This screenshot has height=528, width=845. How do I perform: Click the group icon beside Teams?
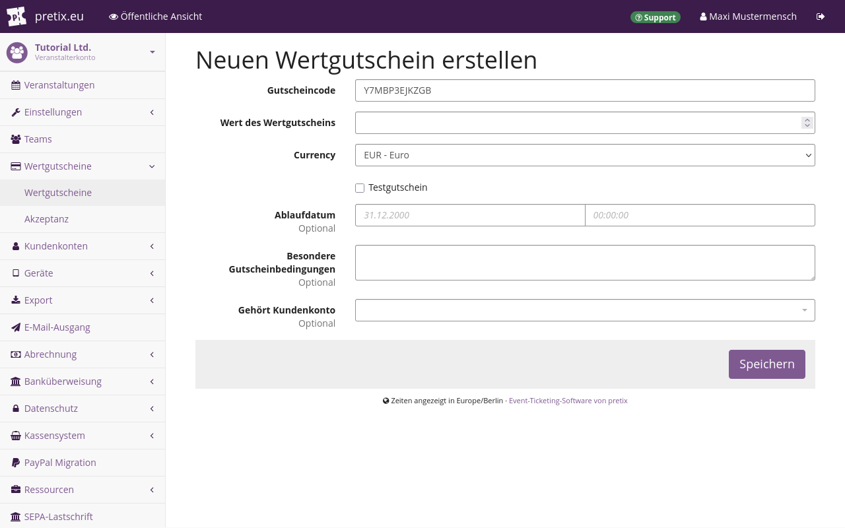16,139
